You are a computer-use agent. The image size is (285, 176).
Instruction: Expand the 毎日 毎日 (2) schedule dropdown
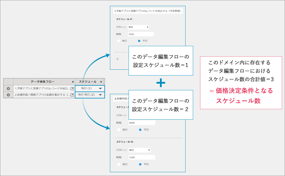[x=100, y=95]
